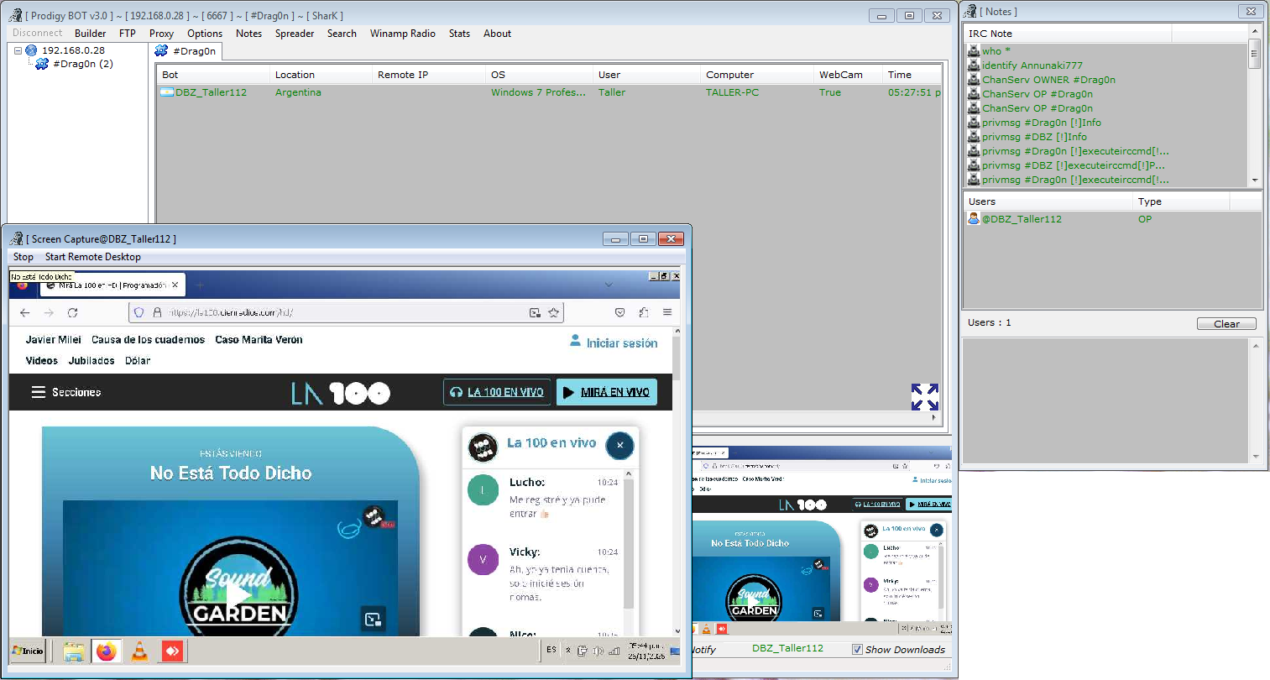Click the hamburger Secciones menu icon
This screenshot has width=1270, height=680.
click(x=38, y=392)
